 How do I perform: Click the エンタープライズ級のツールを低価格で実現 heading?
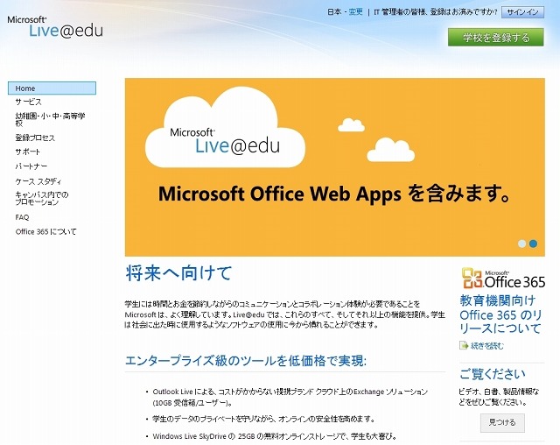(246, 361)
